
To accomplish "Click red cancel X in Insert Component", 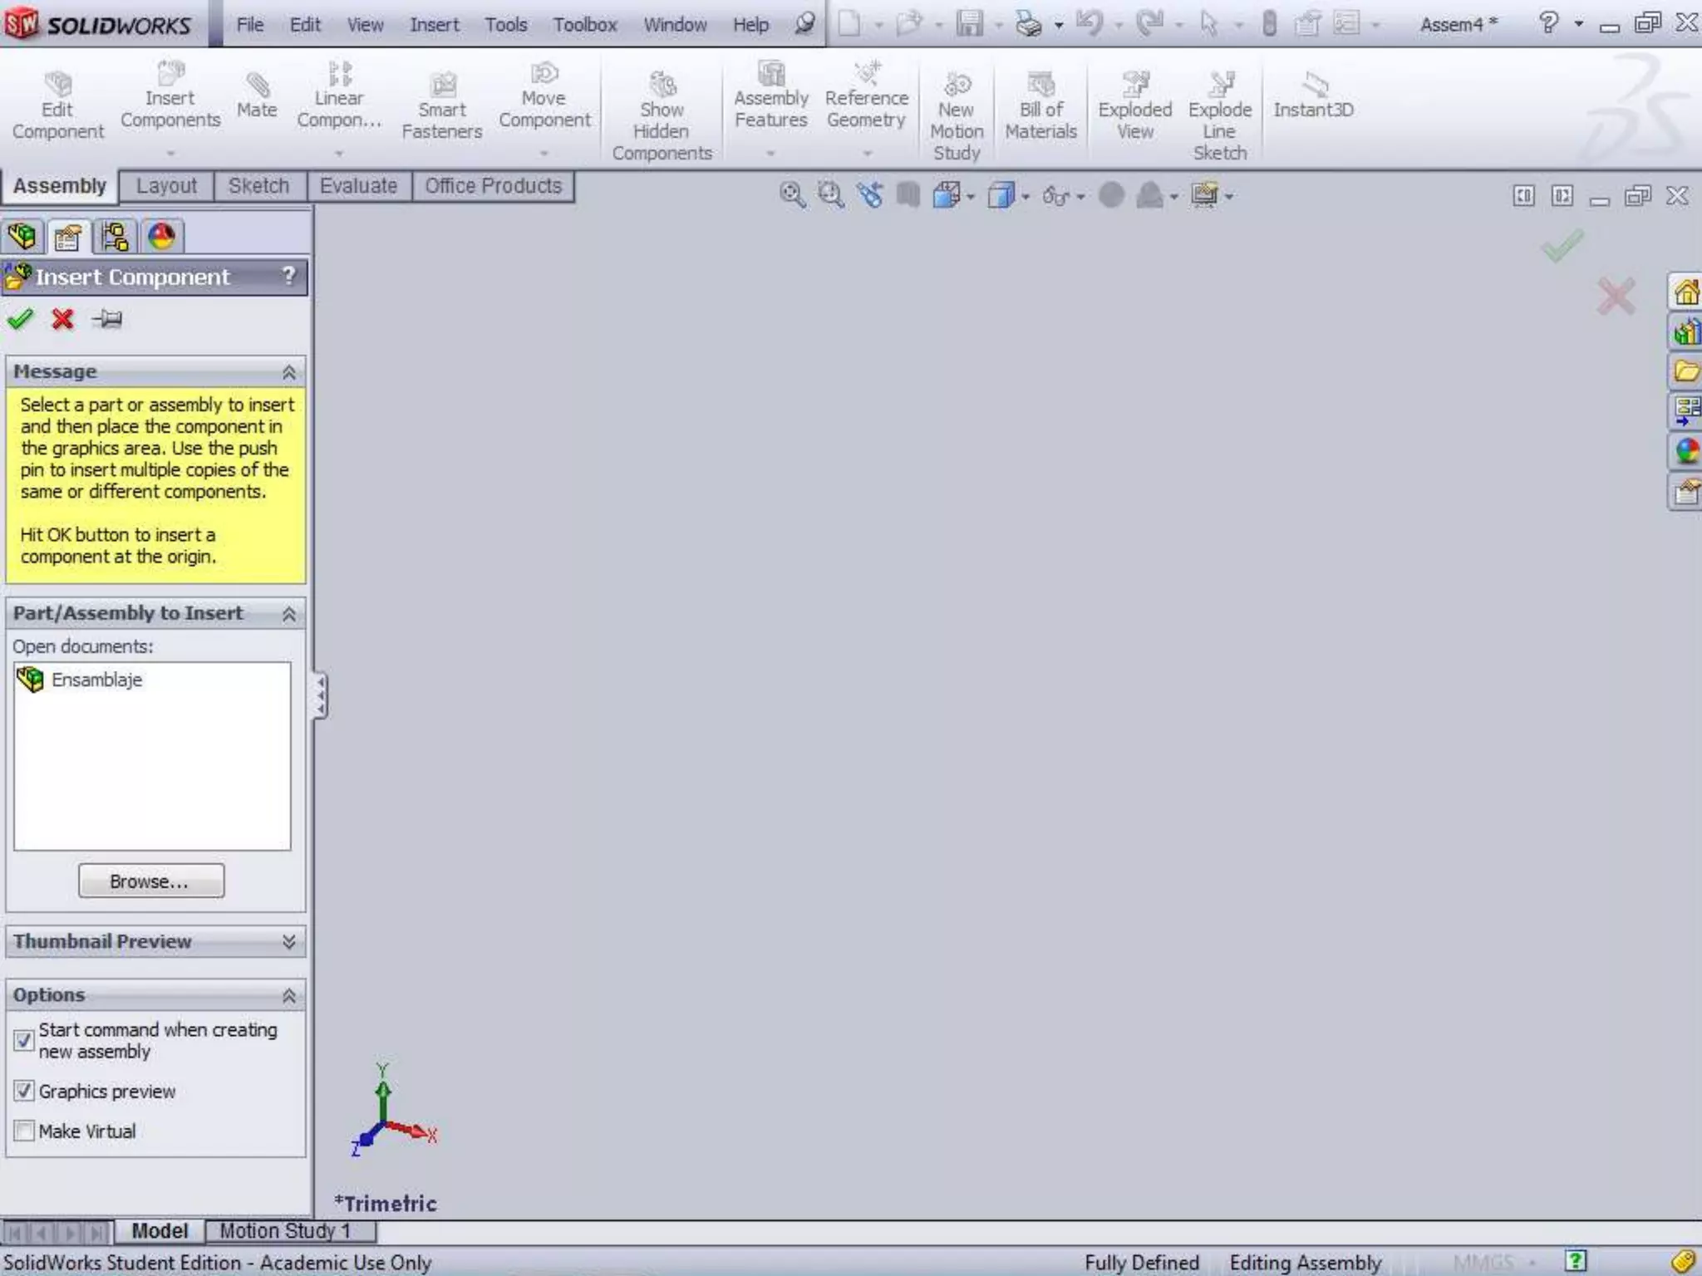I will coord(62,319).
